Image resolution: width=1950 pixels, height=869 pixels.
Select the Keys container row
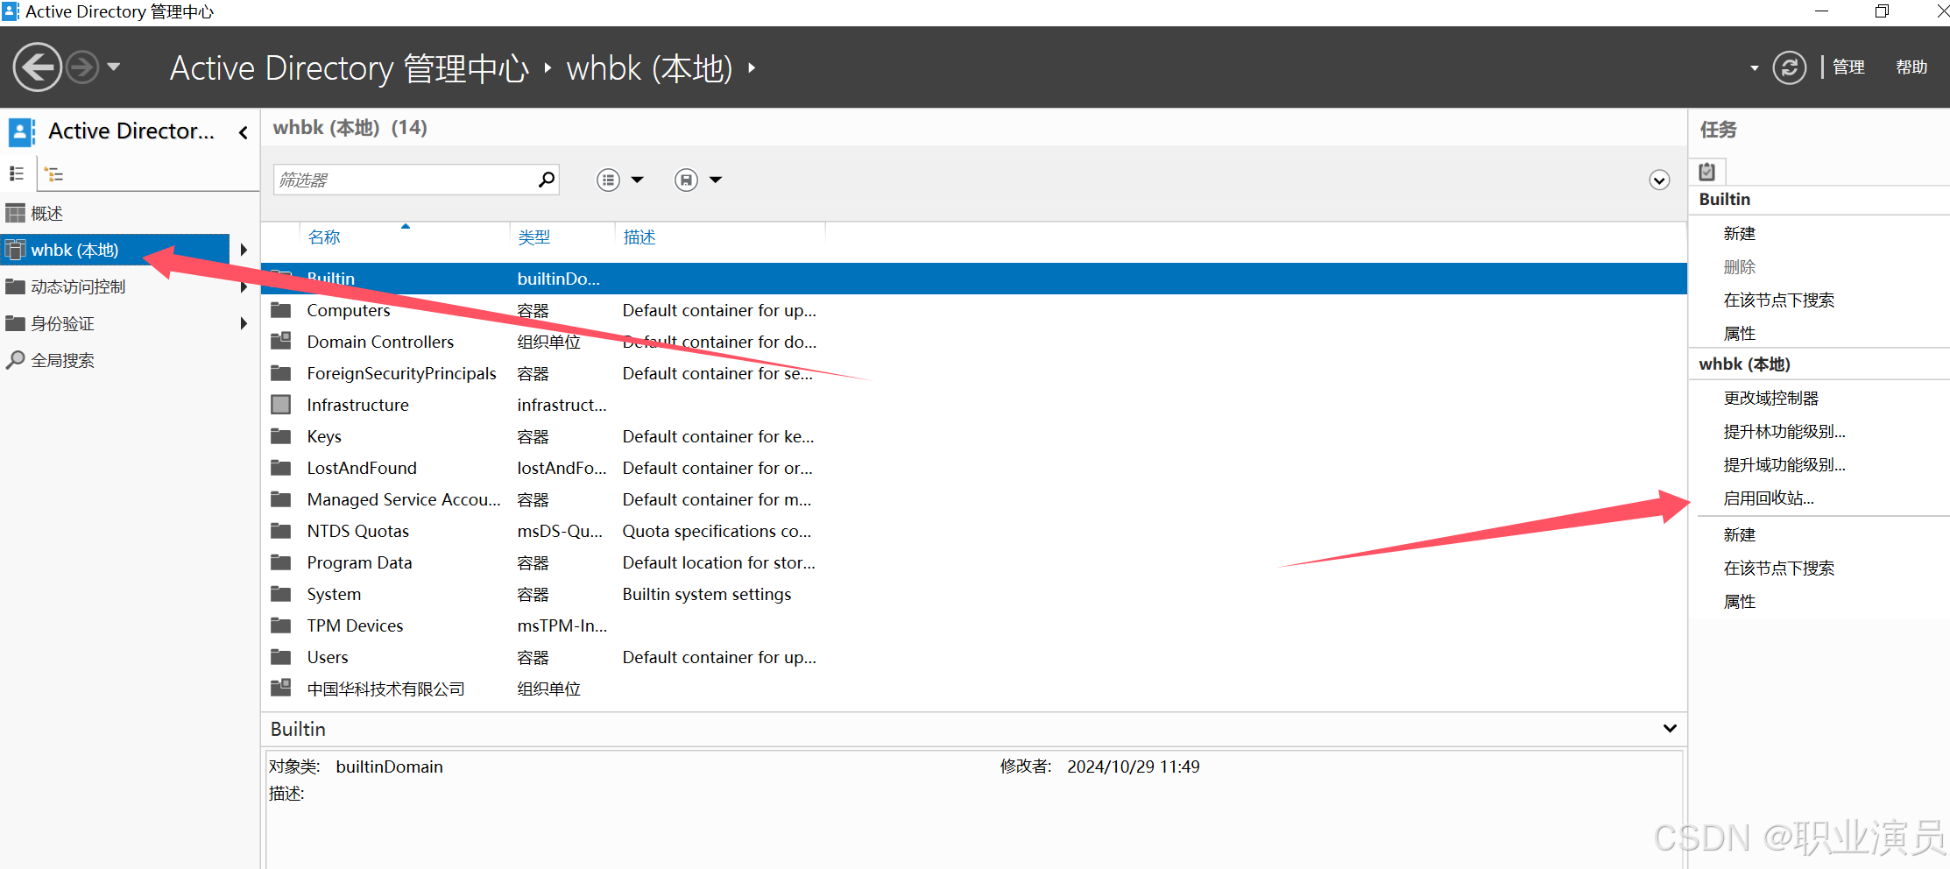(974, 436)
